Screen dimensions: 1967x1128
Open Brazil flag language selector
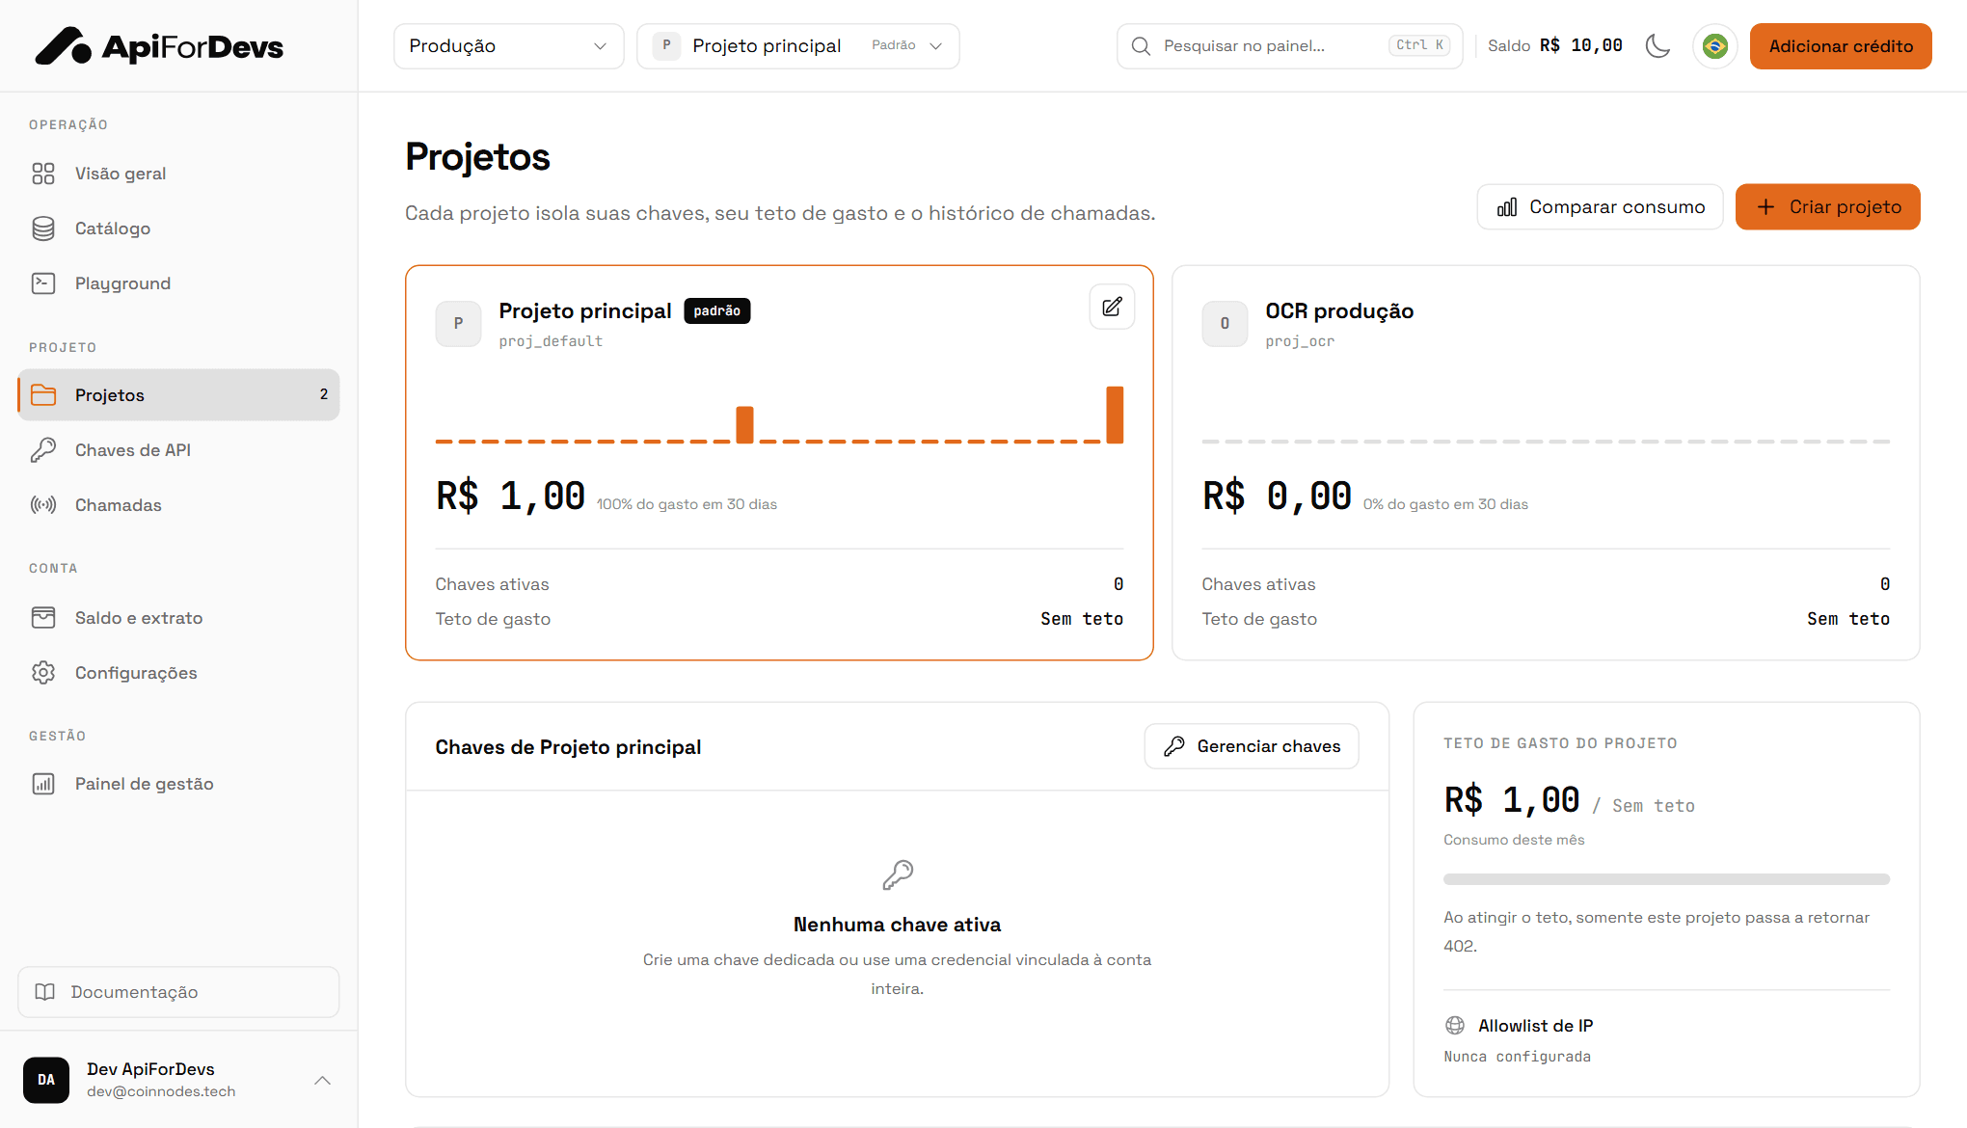point(1714,45)
